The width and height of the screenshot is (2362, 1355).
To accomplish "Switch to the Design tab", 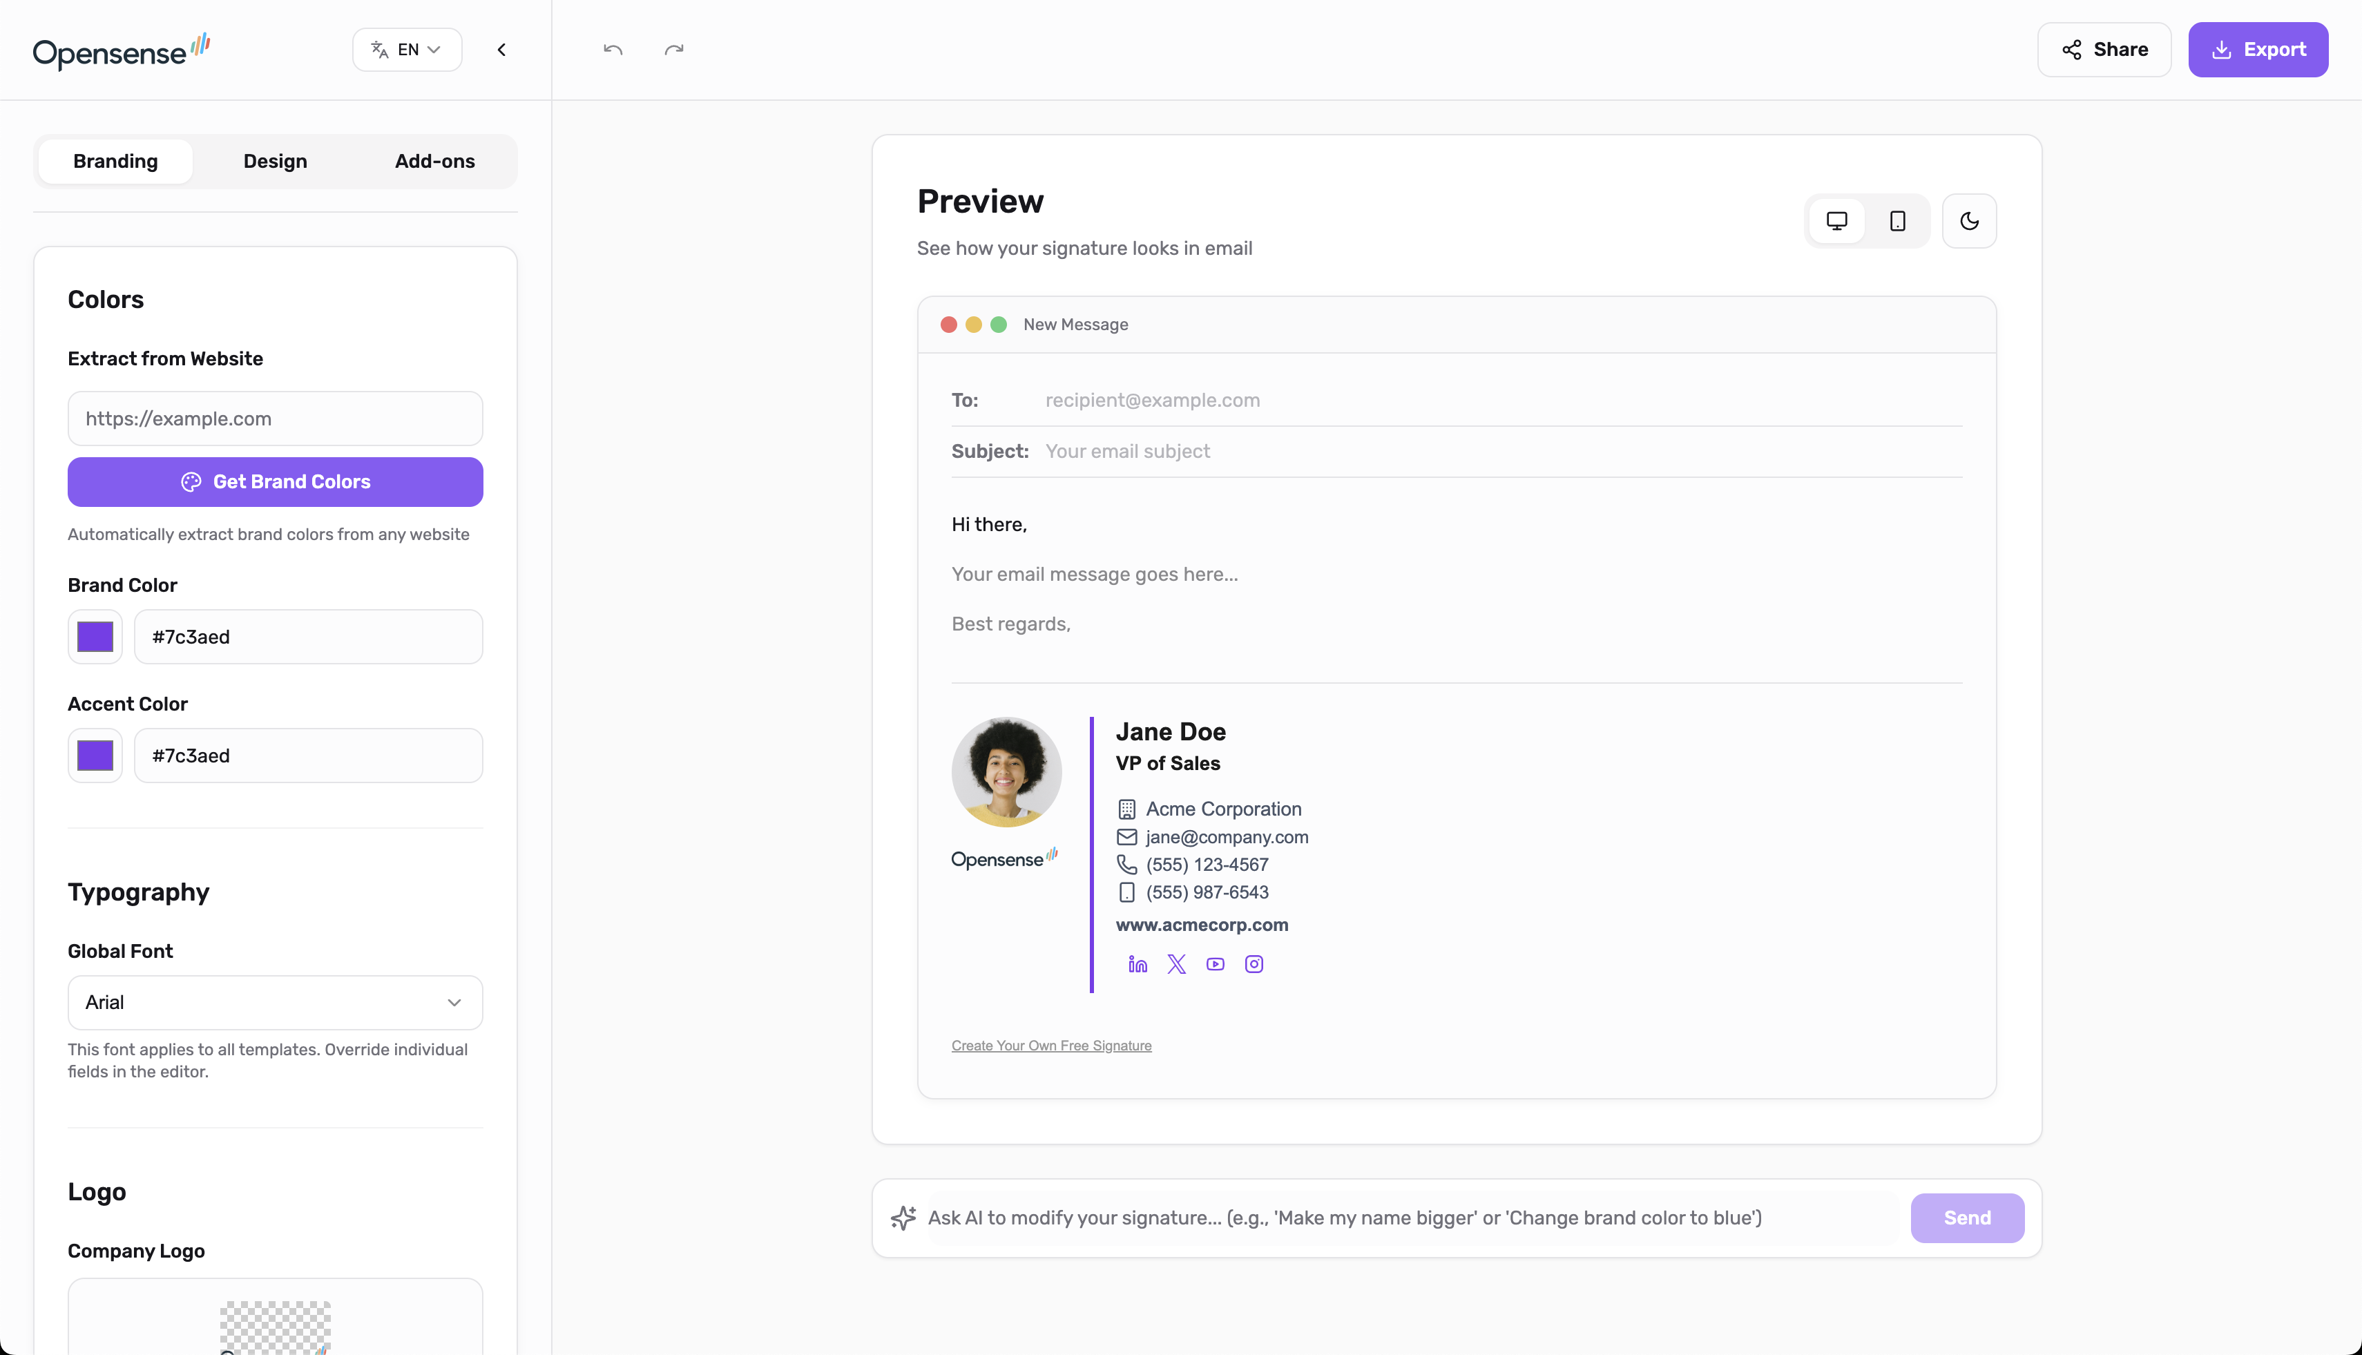I will click(275, 161).
